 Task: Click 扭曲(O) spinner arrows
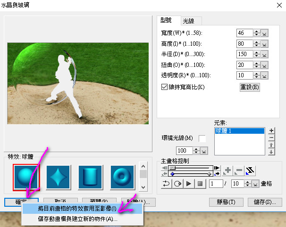[257, 65]
